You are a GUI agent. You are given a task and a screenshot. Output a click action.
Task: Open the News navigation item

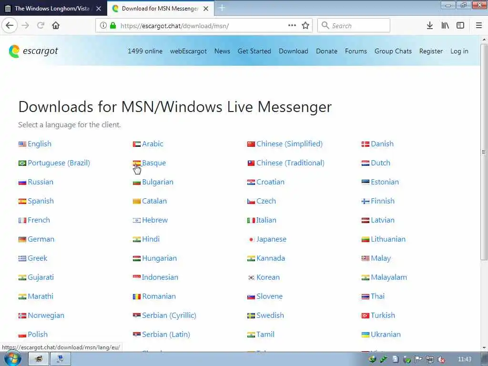pyautogui.click(x=222, y=51)
